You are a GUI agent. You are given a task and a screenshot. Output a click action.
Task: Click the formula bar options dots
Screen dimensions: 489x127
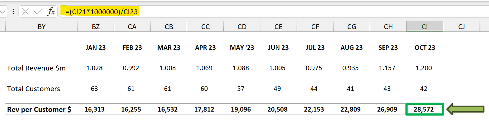click(13, 12)
